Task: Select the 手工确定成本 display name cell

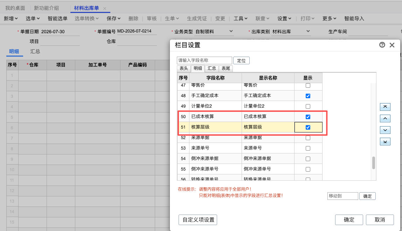Action: (268, 96)
